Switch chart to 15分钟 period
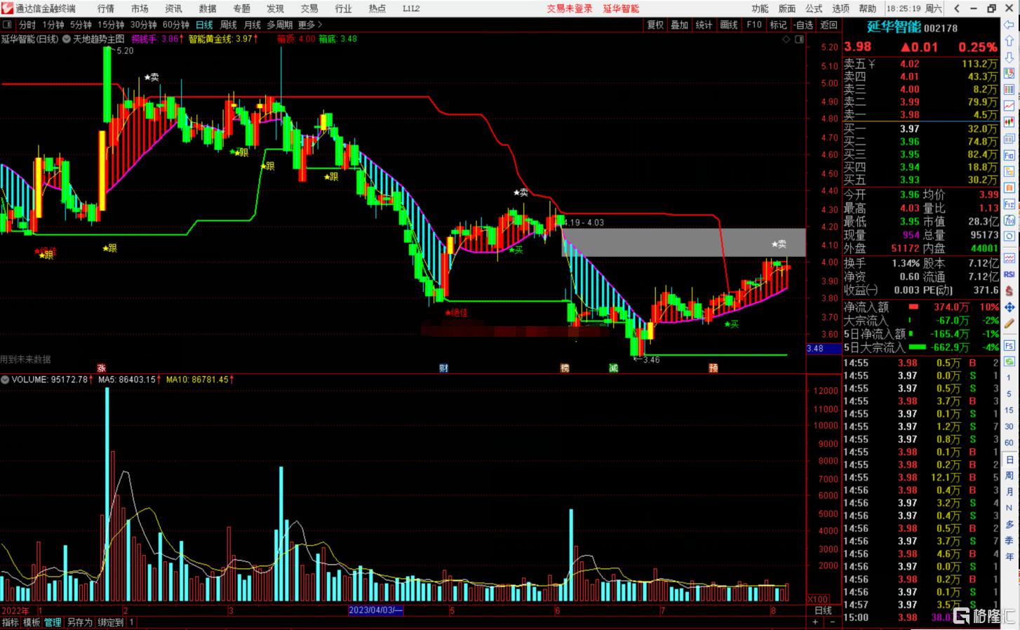This screenshot has height=630, width=1020. tap(111, 25)
